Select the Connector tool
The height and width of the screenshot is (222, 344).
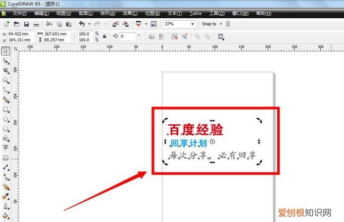[x=6, y=177]
